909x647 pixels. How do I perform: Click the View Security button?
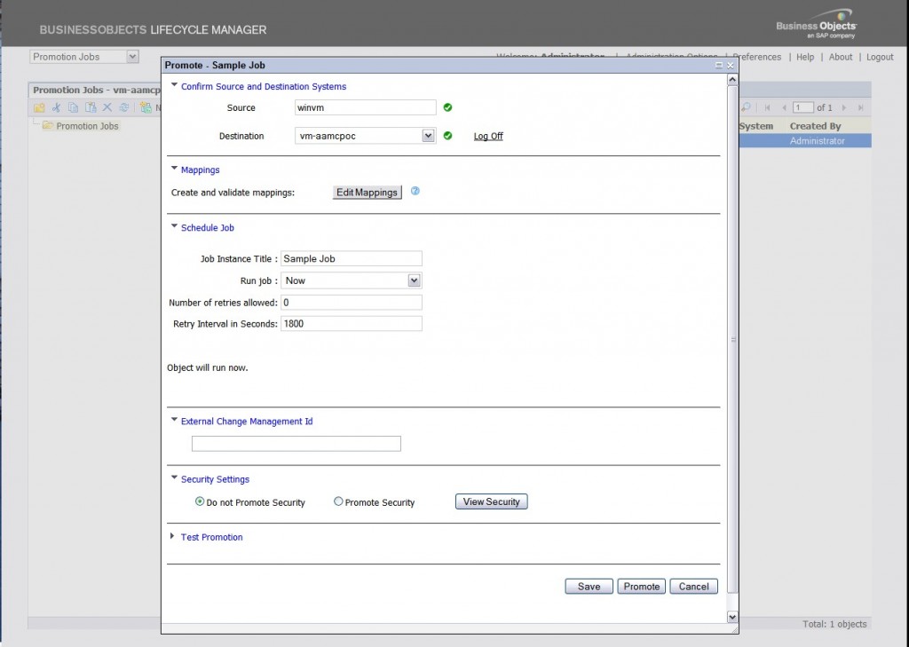click(x=492, y=501)
